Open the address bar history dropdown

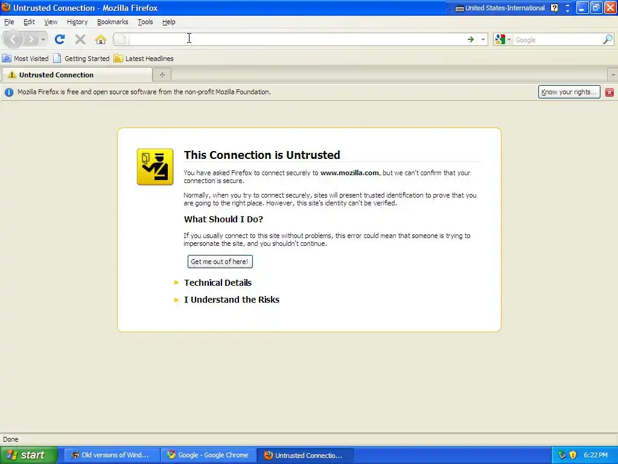pos(483,39)
